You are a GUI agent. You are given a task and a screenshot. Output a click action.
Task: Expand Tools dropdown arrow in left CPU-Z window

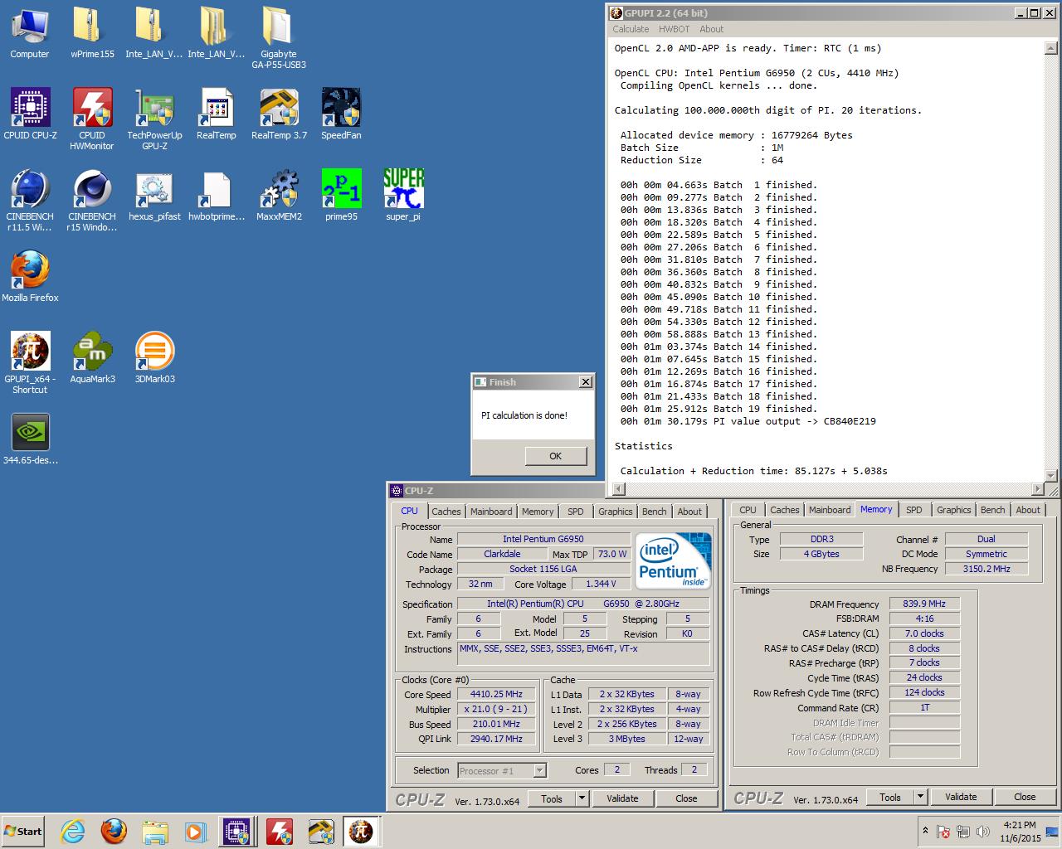pyautogui.click(x=582, y=798)
